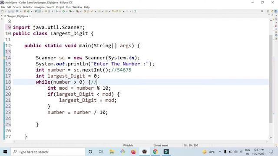Image resolution: width=278 pixels, height=156 pixels.
Task: Click the Debug toolbar icon
Action: [56, 11]
